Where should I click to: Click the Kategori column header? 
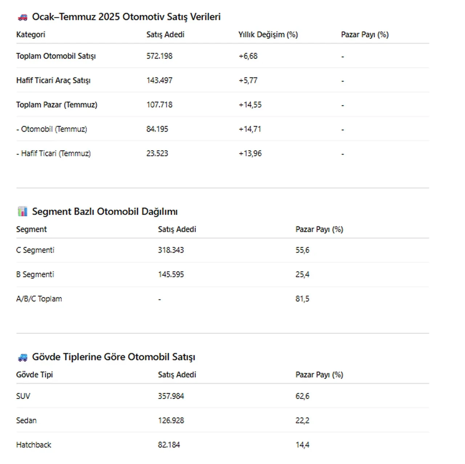point(31,34)
